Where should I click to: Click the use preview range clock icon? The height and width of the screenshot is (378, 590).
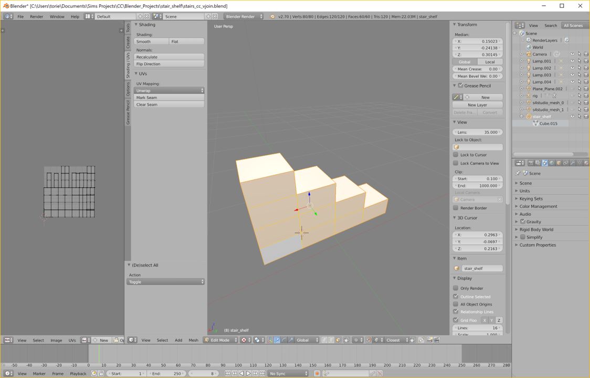[94, 373]
